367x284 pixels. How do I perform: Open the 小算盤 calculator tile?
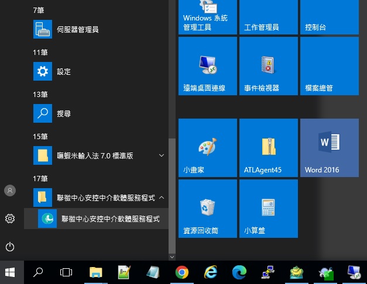coord(268,209)
